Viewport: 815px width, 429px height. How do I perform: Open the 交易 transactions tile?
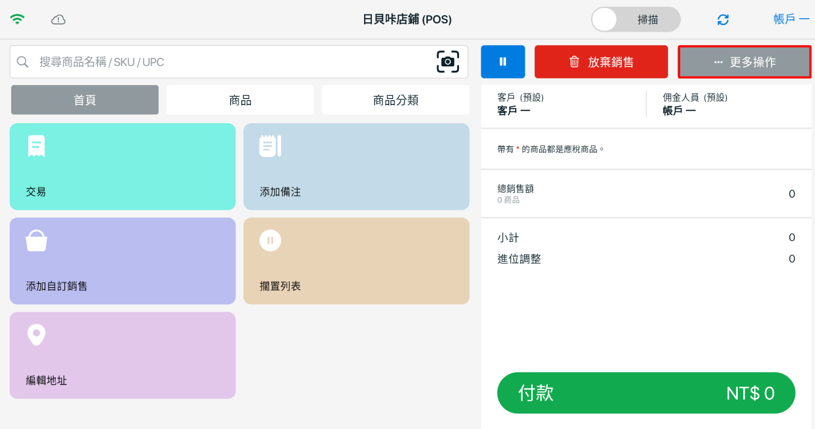(122, 167)
